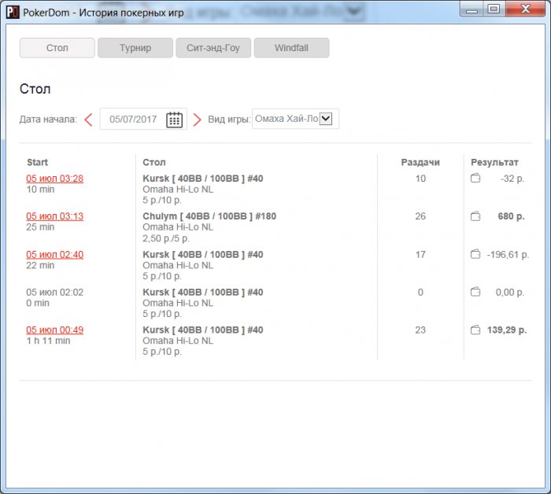The width and height of the screenshot is (551, 494).
Task: Click wallet icon beside 139,29 р. result
Action: pyautogui.click(x=475, y=330)
